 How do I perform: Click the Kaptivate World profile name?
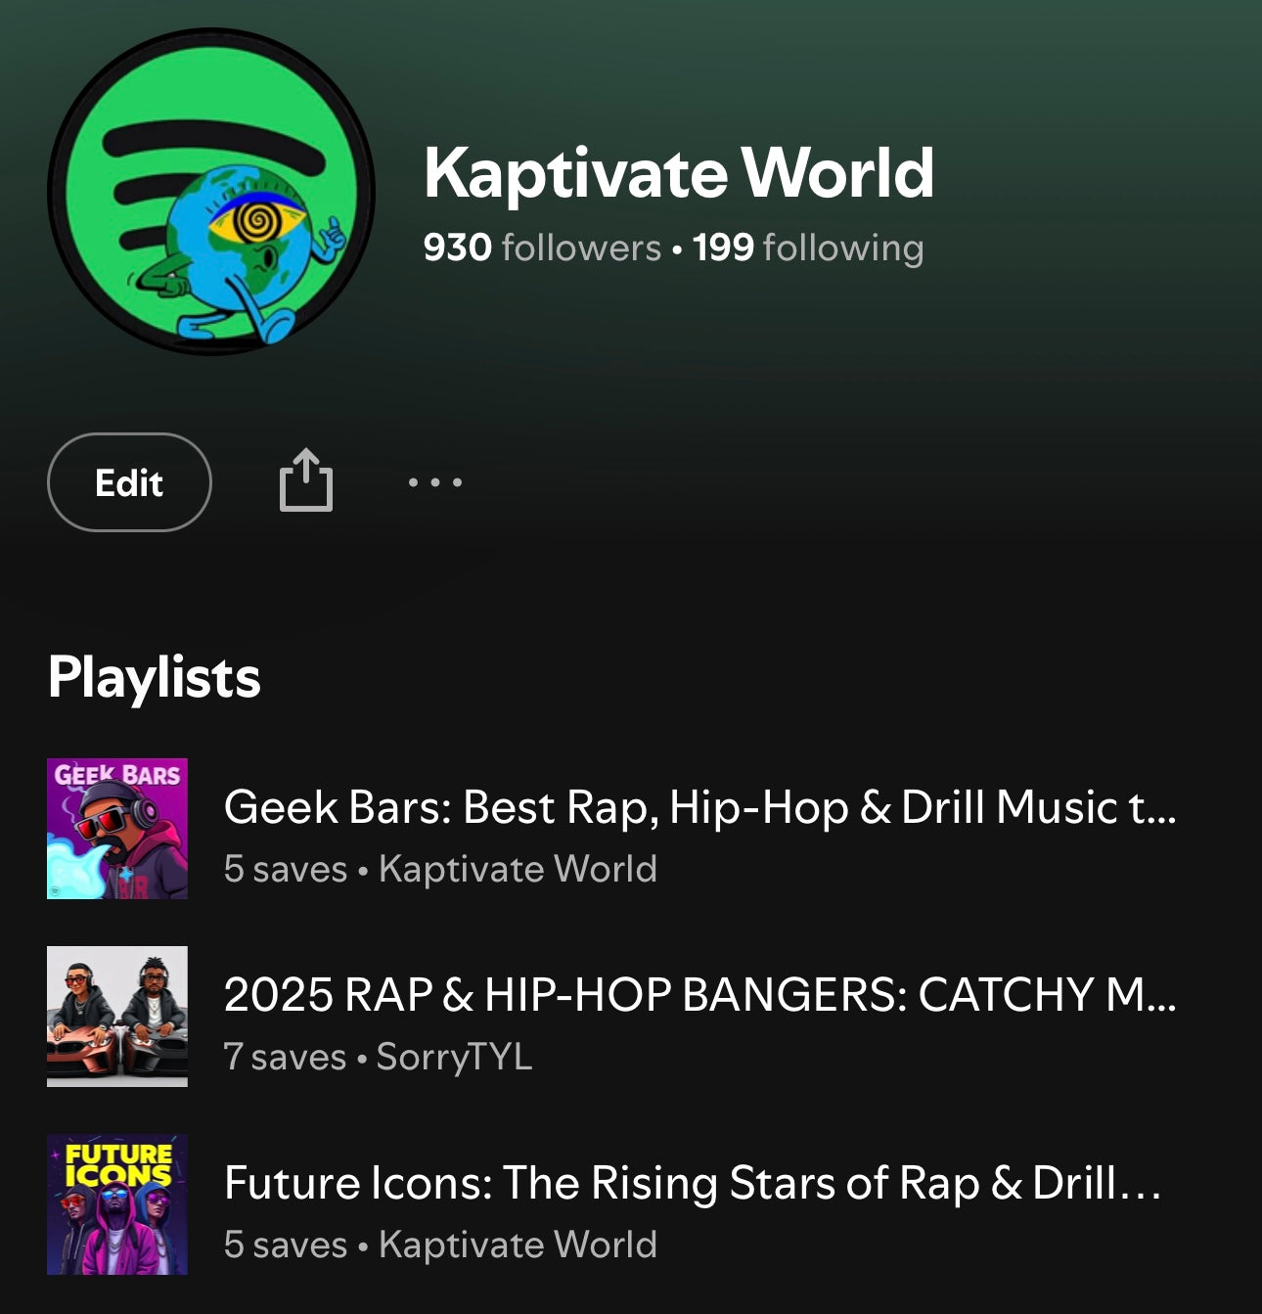[679, 172]
